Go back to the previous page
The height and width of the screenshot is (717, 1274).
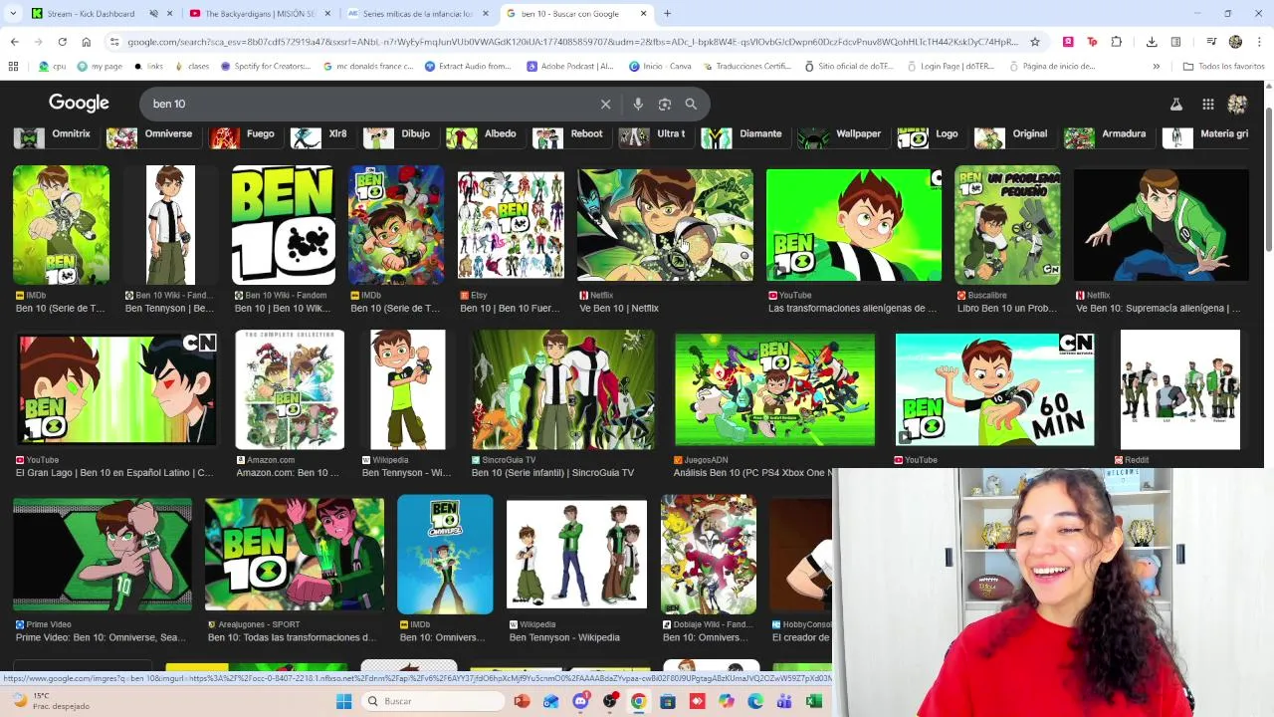pos(14,42)
